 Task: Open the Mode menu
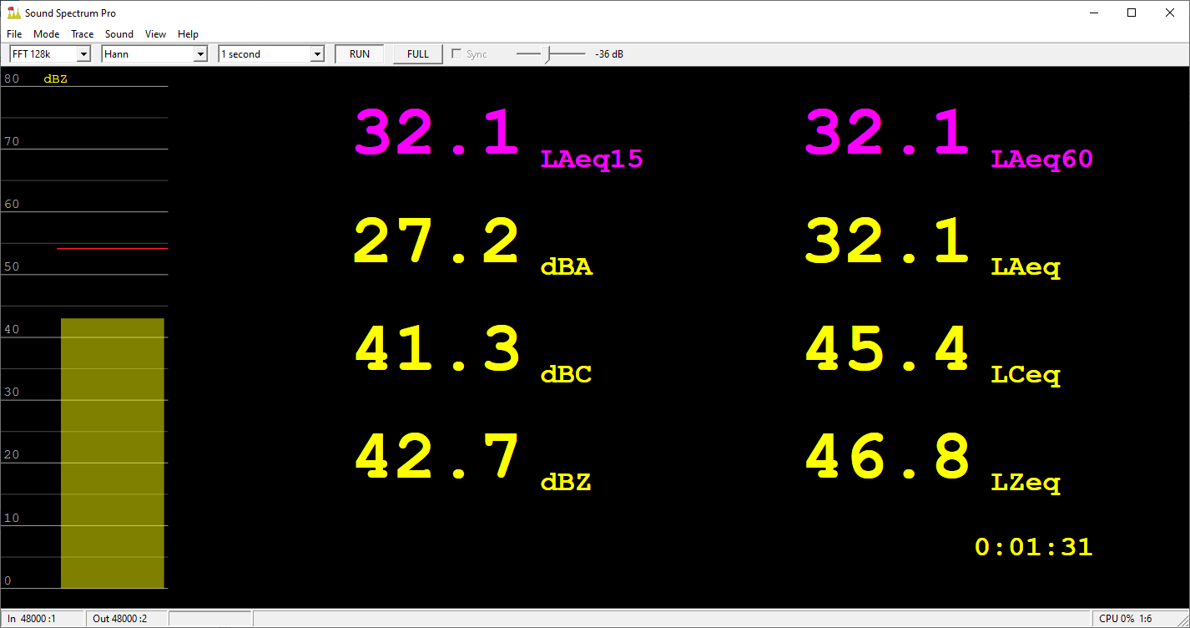[x=46, y=34]
